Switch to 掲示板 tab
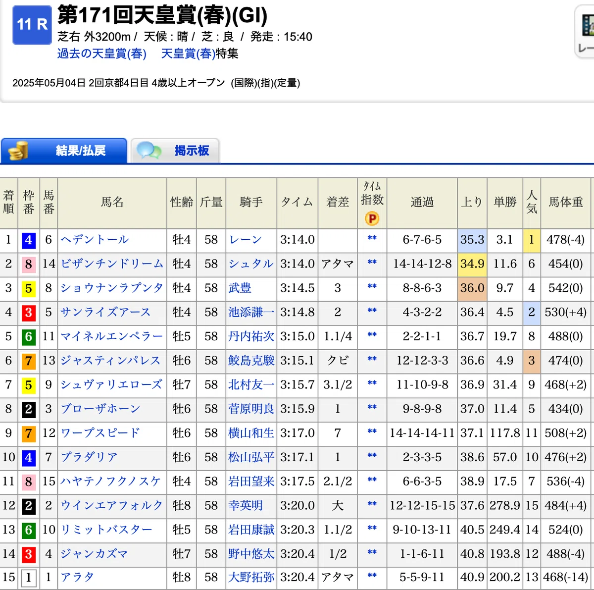 point(175,151)
